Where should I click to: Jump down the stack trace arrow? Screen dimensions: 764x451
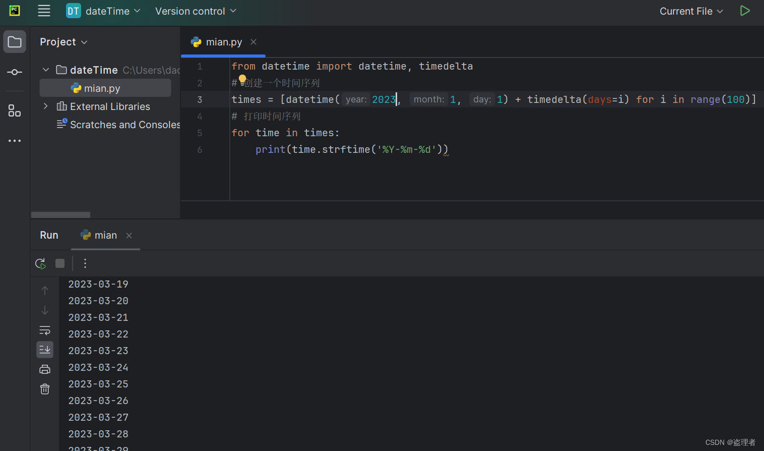45,310
